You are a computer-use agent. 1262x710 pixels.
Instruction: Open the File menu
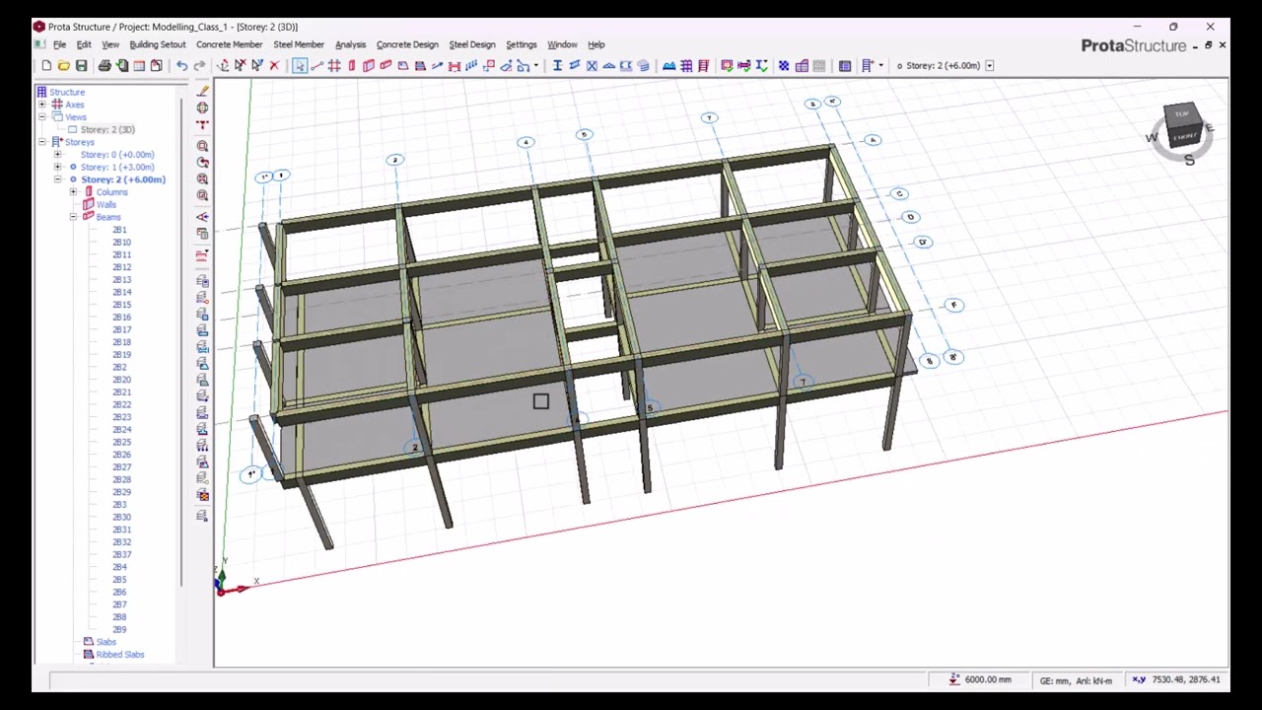59,44
